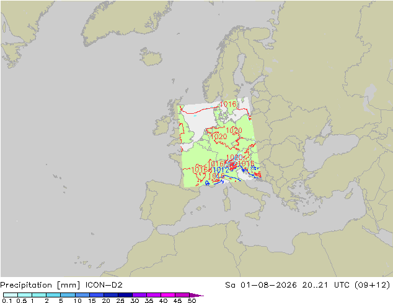
Task: Click the '0.1' legend value
Action: (x=7, y=301)
